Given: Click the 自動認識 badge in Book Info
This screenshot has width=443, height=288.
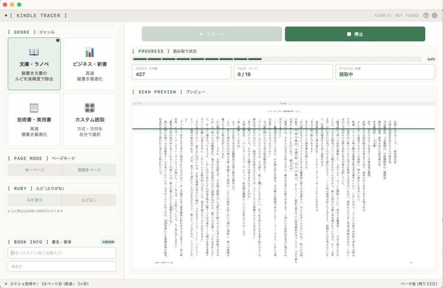Looking at the screenshot, I should (108, 242).
